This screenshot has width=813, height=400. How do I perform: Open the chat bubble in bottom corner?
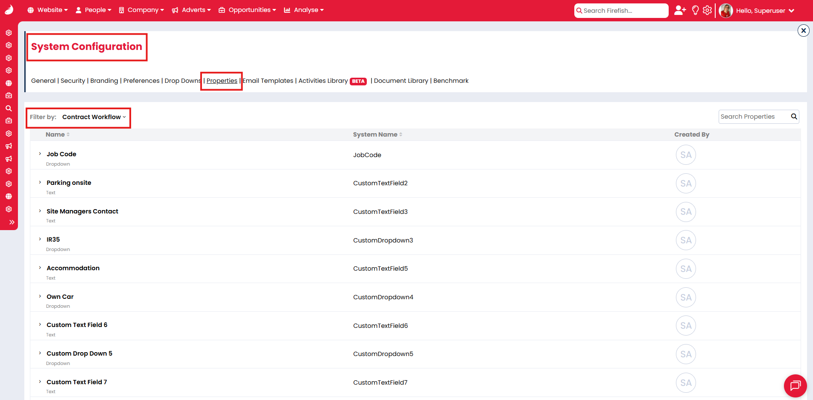[795, 385]
